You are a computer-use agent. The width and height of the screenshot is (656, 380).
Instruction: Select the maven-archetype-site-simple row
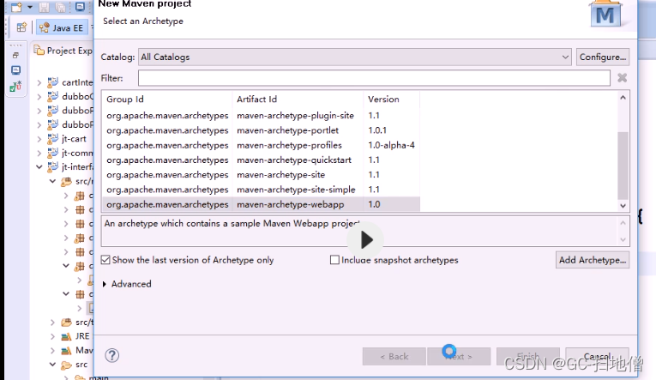261,190
